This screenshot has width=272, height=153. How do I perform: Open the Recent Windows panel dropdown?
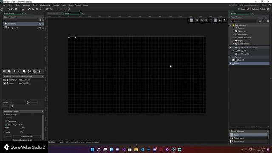268,131
